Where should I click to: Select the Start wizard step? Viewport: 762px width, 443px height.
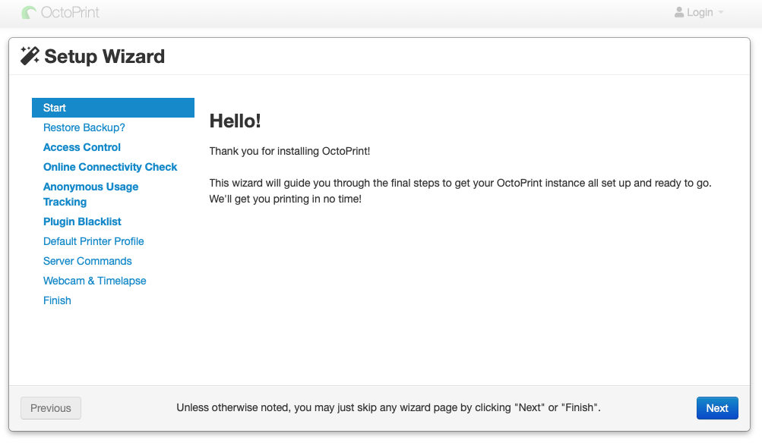pyautogui.click(x=112, y=108)
